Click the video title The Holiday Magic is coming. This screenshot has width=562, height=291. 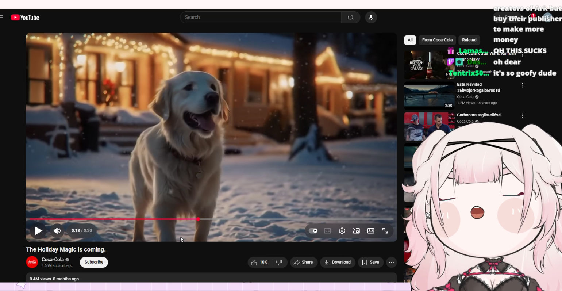(66, 249)
